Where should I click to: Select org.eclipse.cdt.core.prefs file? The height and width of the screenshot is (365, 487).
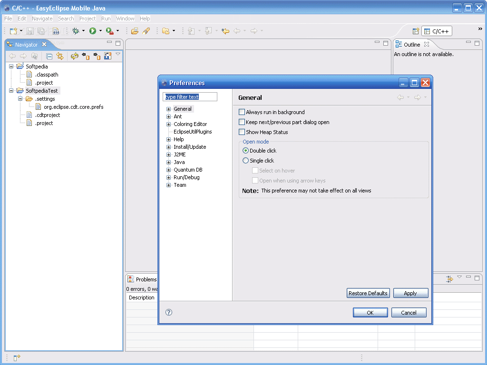pyautogui.click(x=74, y=107)
